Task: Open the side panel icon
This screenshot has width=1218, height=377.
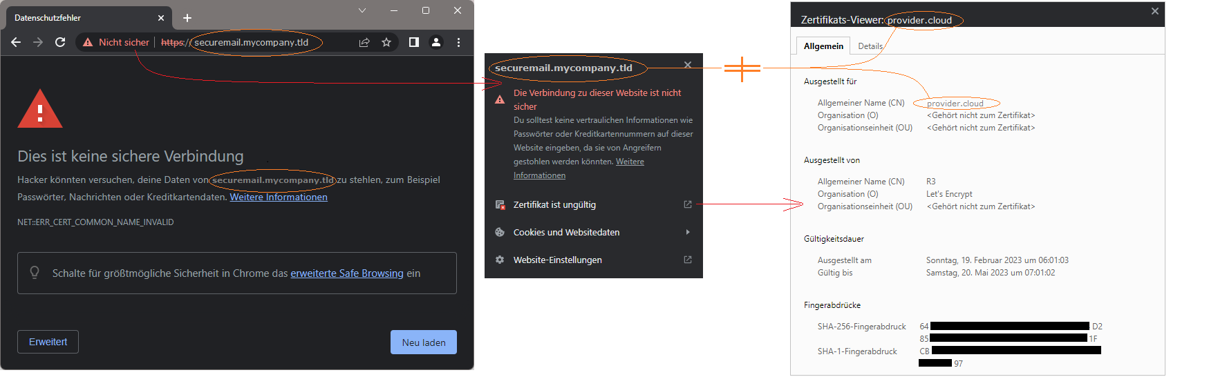Action: pyautogui.click(x=413, y=42)
